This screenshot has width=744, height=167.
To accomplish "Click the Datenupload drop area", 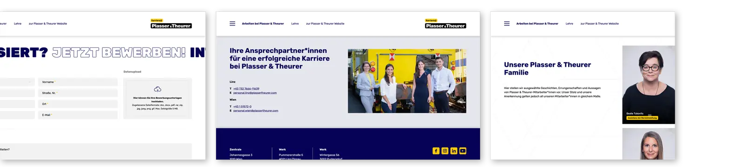I will pos(158,98).
